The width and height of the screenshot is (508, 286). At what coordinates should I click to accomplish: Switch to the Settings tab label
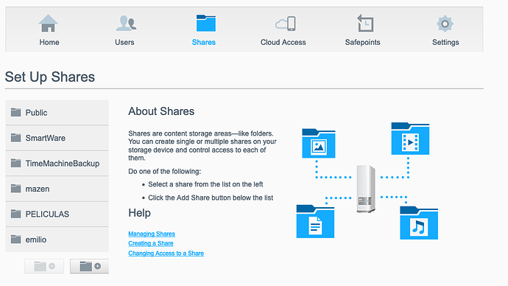[445, 42]
